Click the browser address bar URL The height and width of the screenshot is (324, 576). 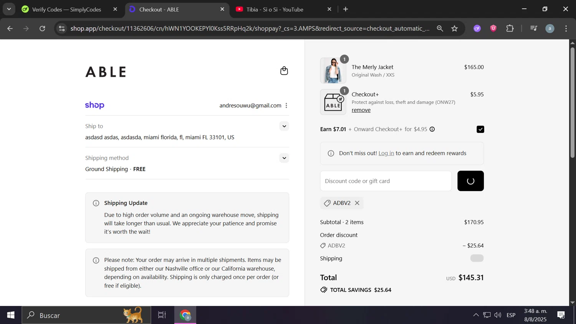250,28
